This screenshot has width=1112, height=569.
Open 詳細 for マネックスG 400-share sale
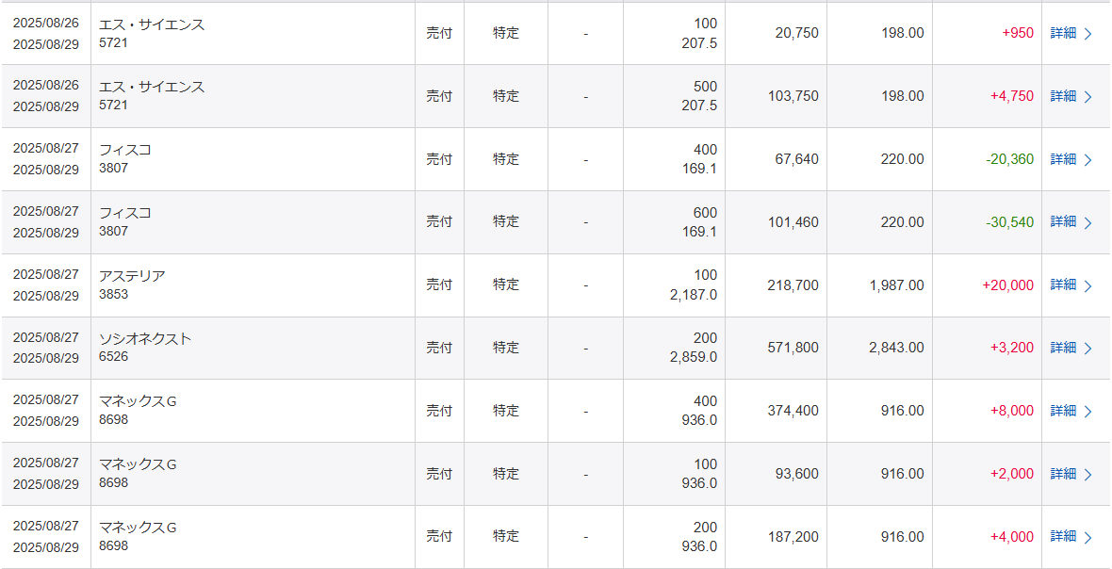pos(1063,411)
